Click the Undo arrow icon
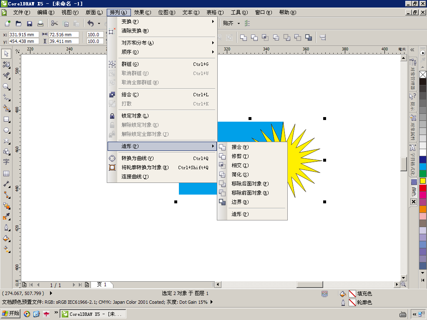The image size is (427, 320). [x=90, y=23]
